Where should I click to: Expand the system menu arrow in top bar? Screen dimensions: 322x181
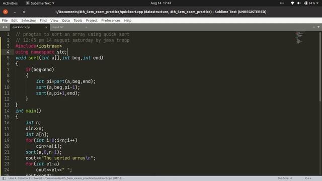point(317,4)
